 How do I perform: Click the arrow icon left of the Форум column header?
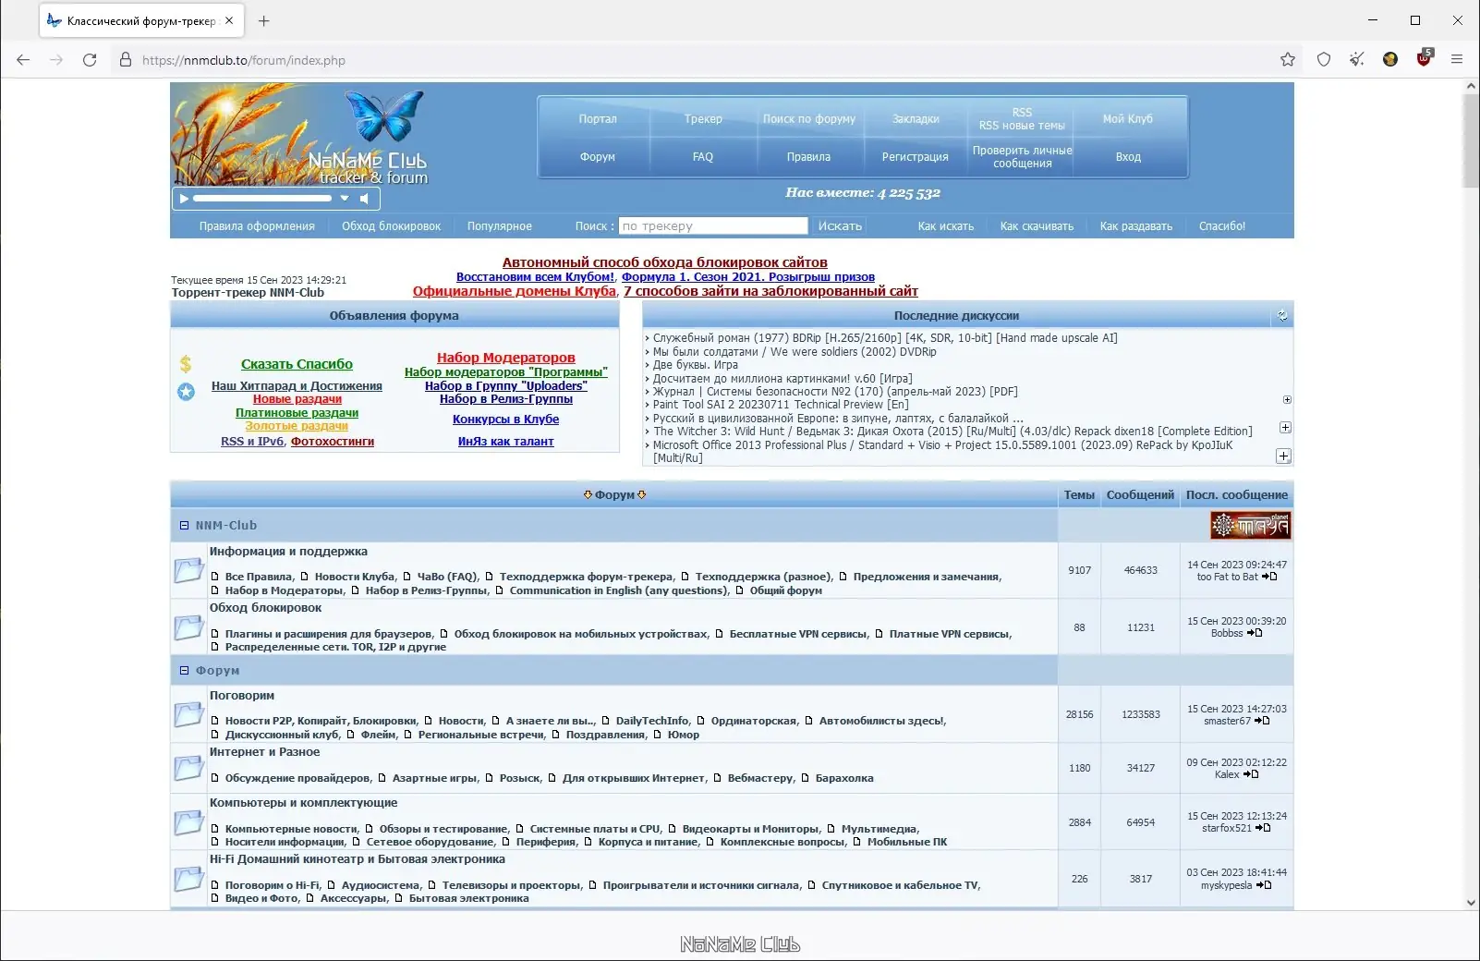click(x=588, y=495)
